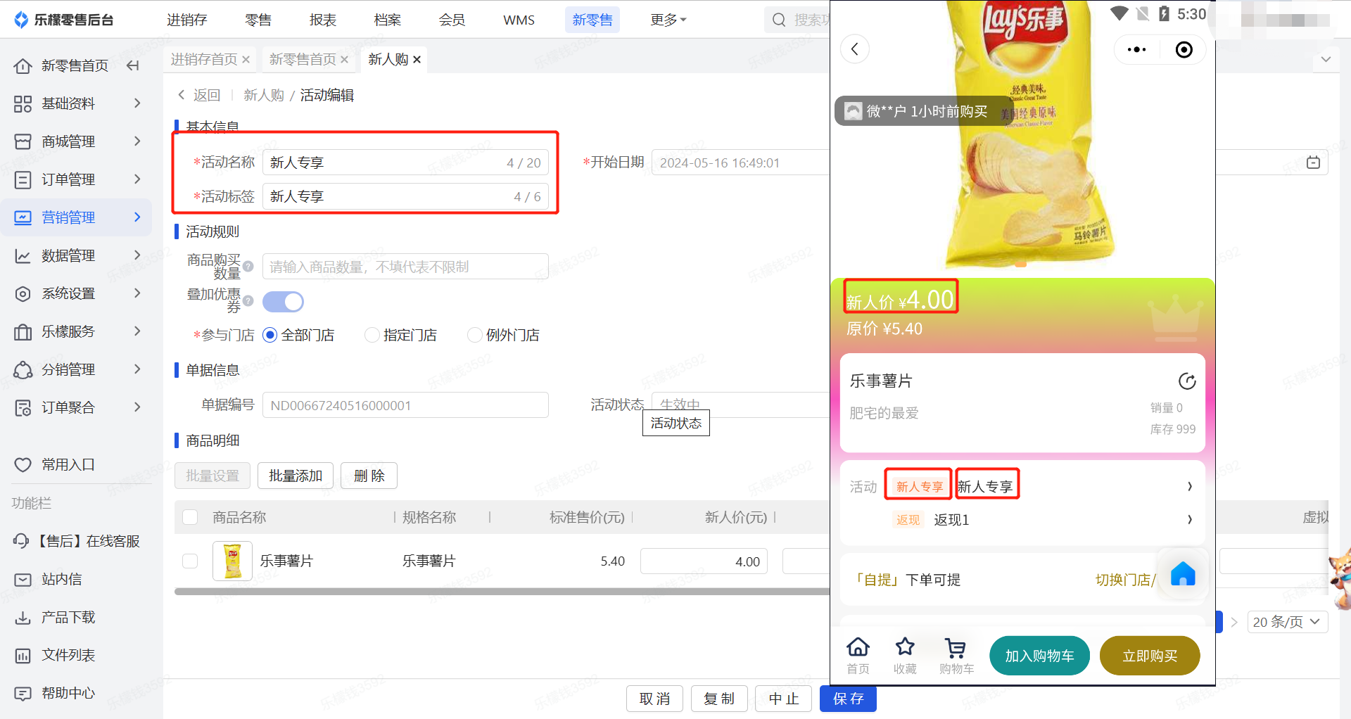
Task: Switch to the 进销存首页 tab
Action: tap(204, 59)
